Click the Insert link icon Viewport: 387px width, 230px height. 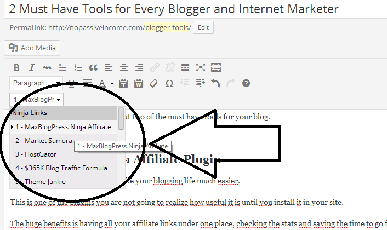[155, 67]
